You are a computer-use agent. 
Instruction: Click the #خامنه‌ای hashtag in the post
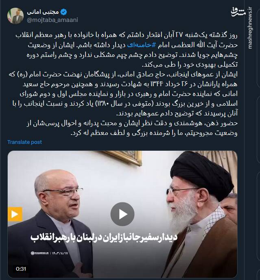click(142, 45)
